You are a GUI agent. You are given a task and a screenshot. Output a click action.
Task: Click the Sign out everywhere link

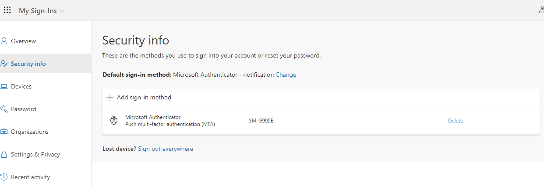[x=165, y=149]
